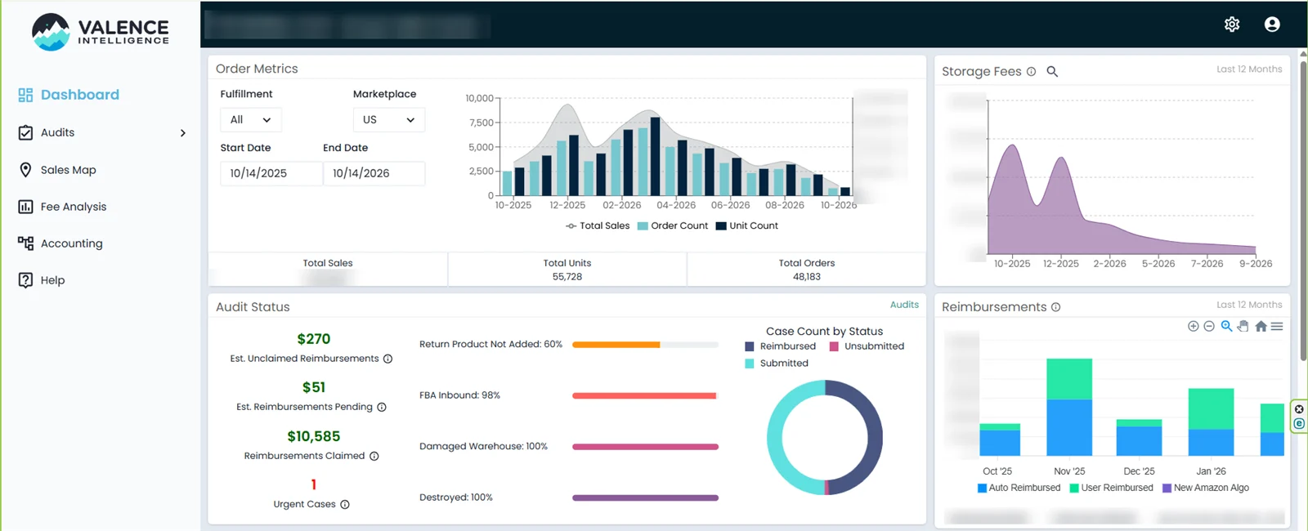The image size is (1308, 531).
Task: Click the Audits checklist icon in sidebar
Action: [25, 132]
